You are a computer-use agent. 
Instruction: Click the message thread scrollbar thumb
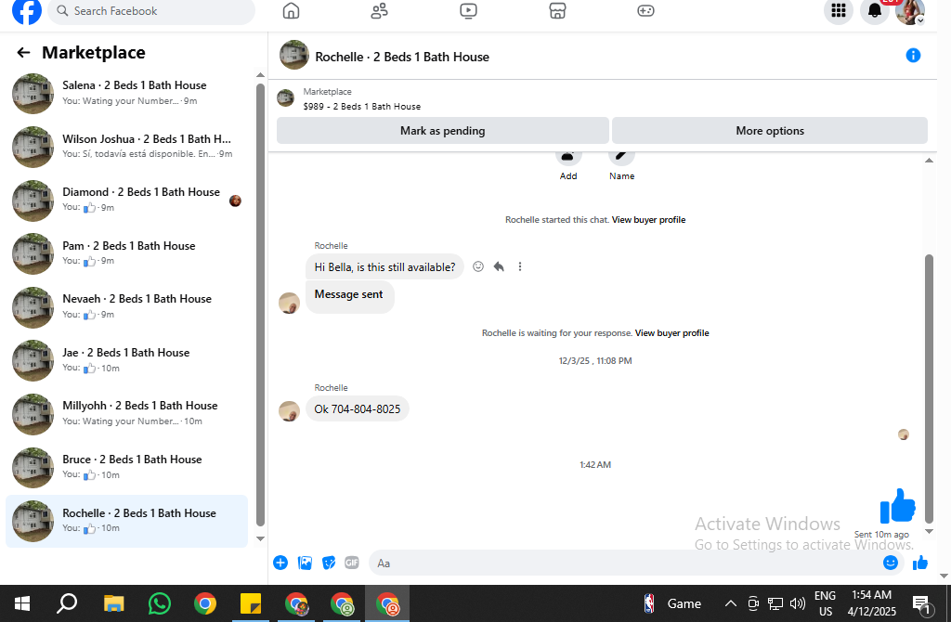[x=929, y=388]
